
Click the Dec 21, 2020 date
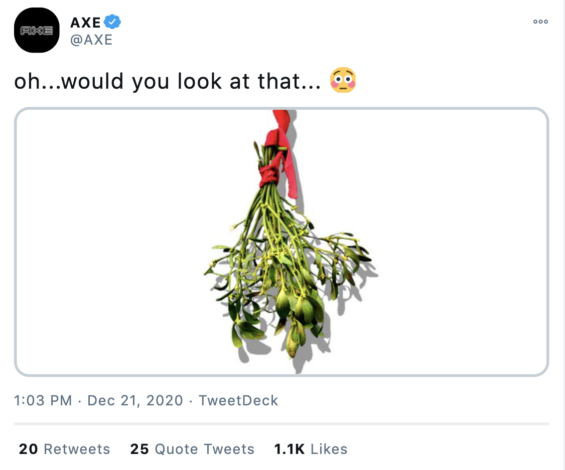[x=135, y=400]
